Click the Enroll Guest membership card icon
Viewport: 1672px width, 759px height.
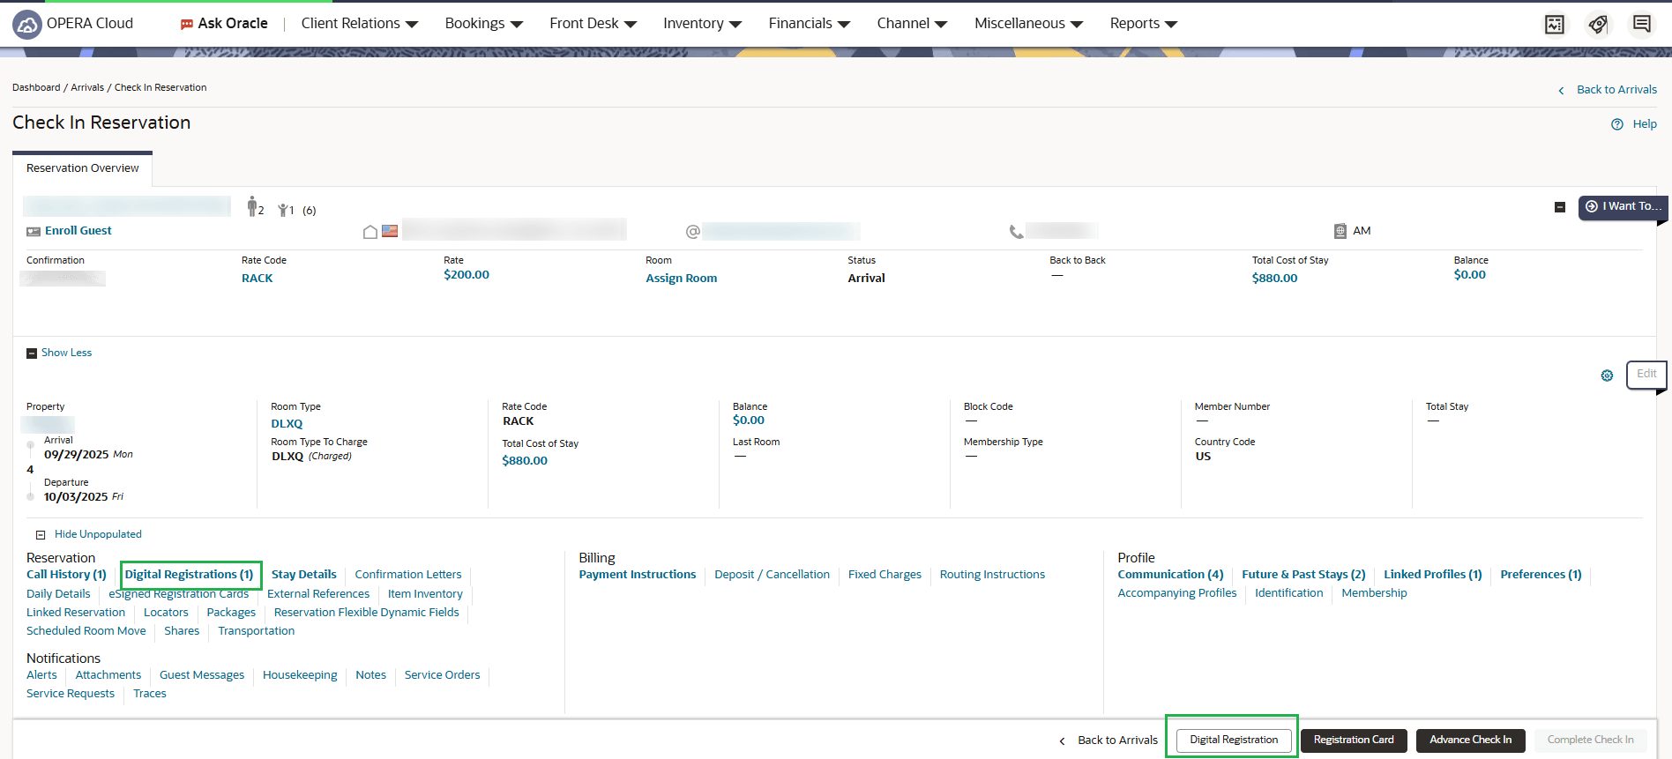34,232
